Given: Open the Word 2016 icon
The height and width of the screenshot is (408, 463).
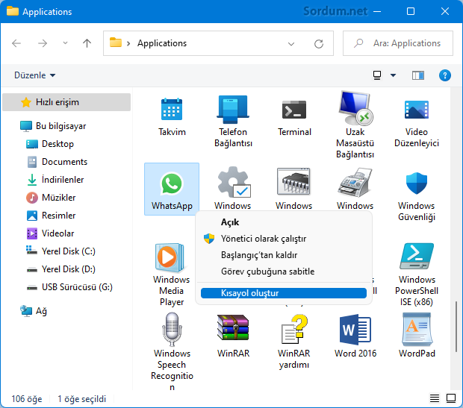Looking at the screenshot, I should click(x=355, y=330).
